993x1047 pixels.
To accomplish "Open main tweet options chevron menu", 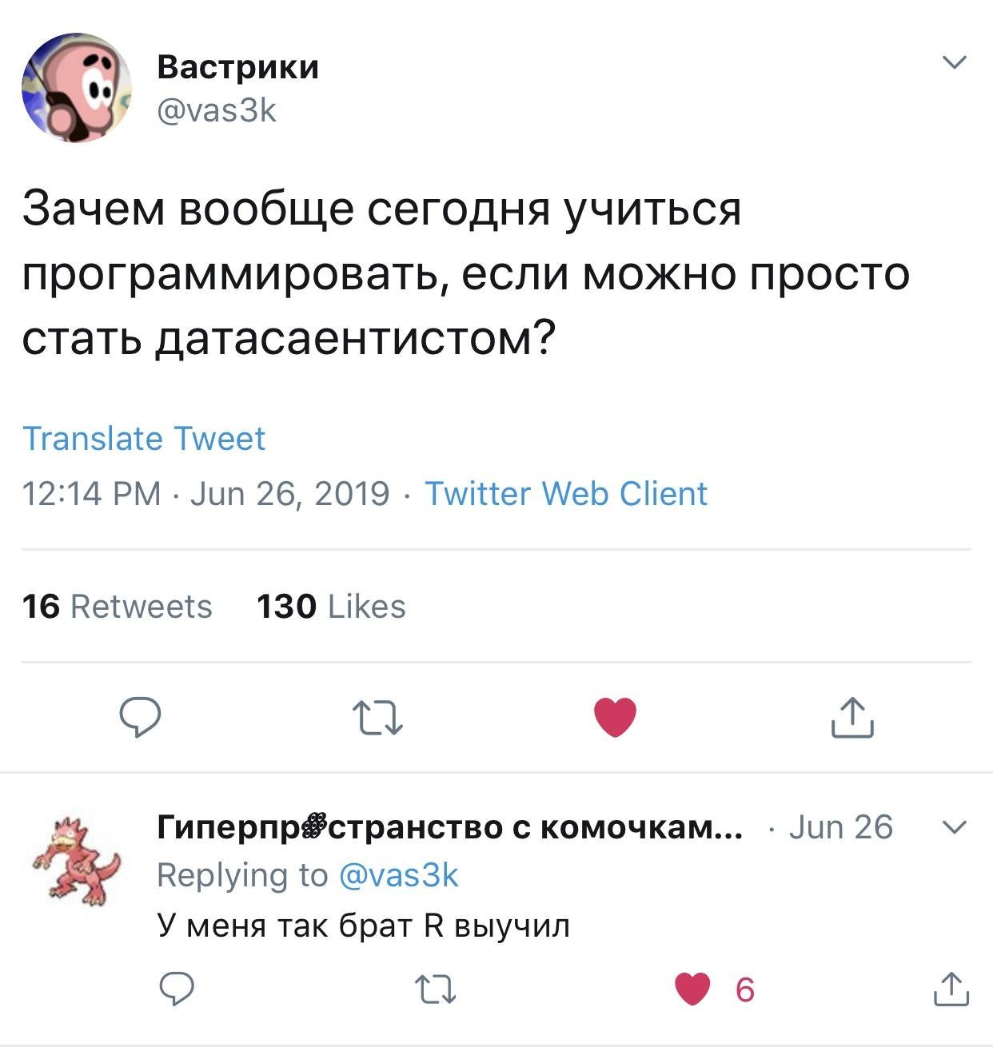I will 955,62.
